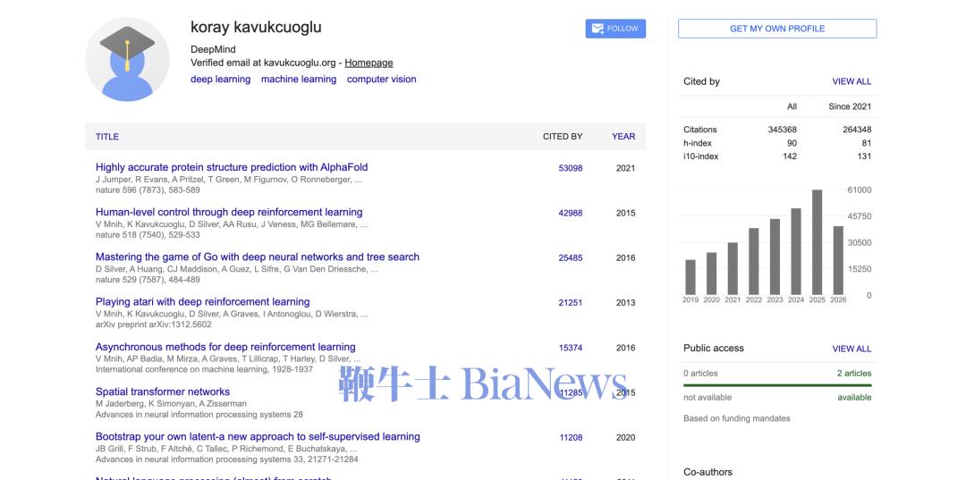This screenshot has height=480, width=966.
Task: Click the 2023 bar in citations chart
Action: tap(775, 257)
